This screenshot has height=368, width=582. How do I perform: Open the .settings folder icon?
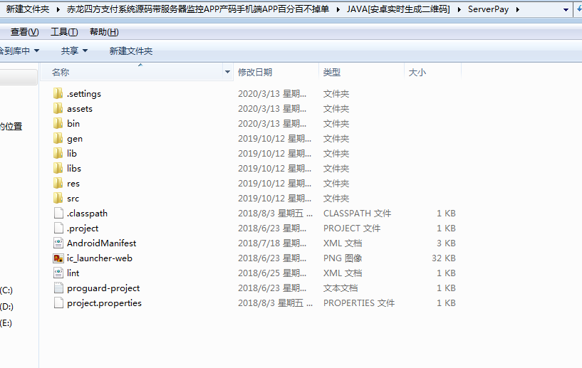click(x=58, y=93)
